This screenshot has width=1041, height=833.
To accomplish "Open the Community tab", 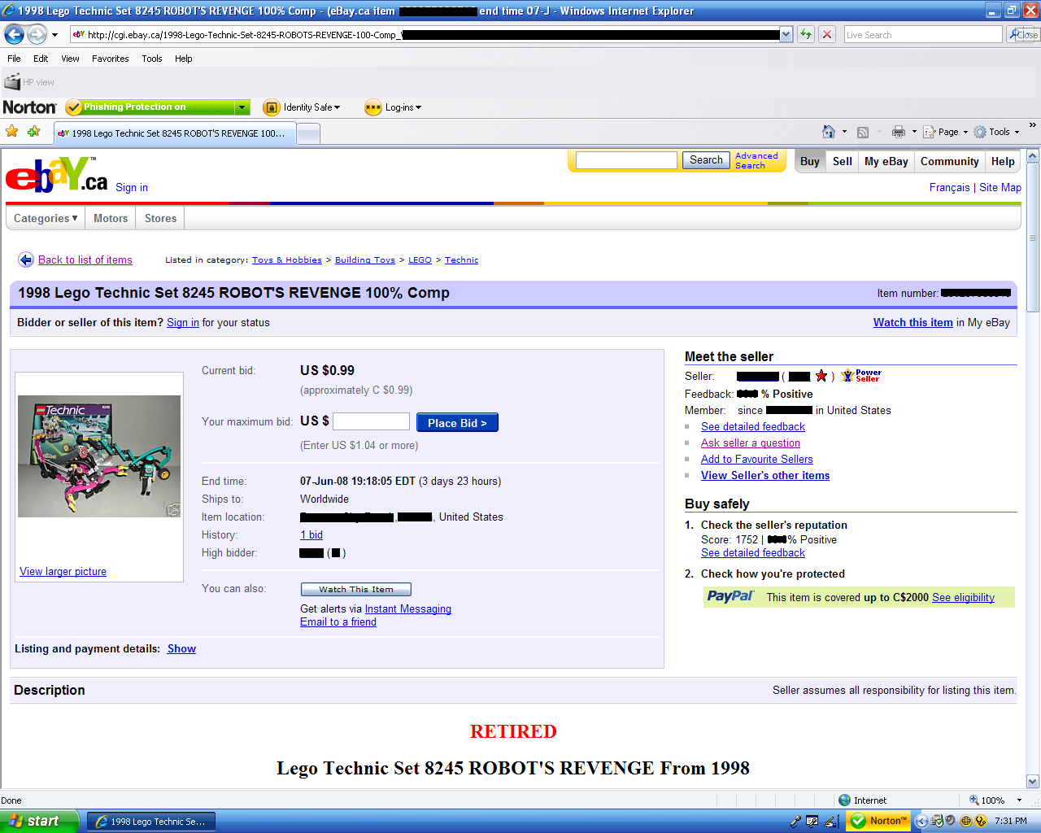I will coord(949,161).
